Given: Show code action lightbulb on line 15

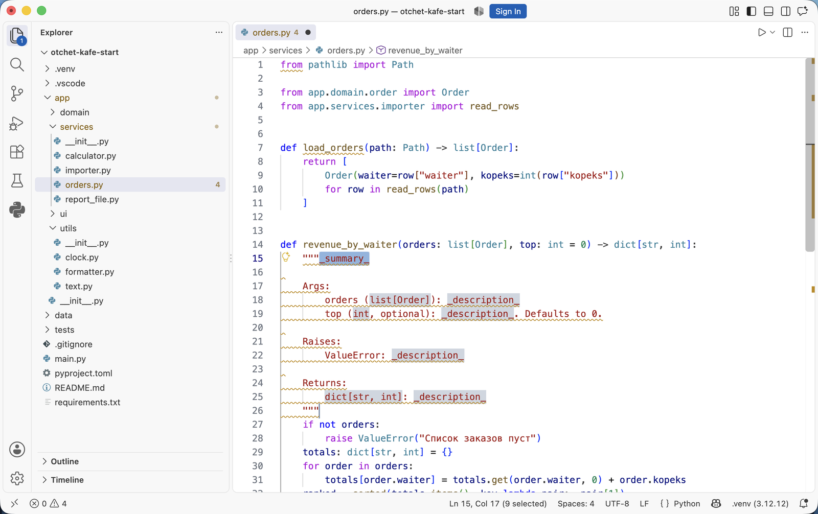Looking at the screenshot, I should (x=286, y=257).
